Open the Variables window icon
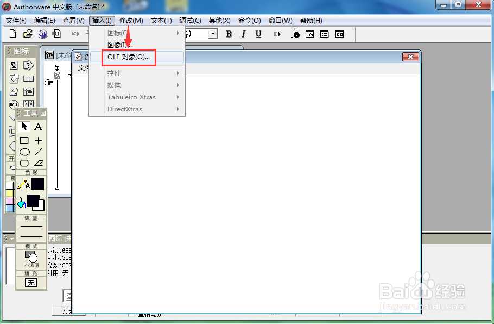Screen dimensions: 494x324 tap(324, 34)
